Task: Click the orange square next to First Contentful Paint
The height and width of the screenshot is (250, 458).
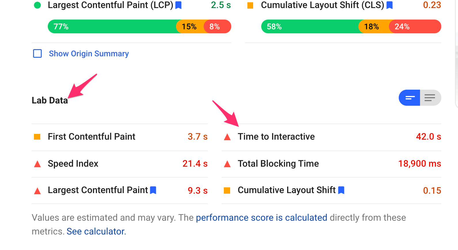Action: pos(37,137)
